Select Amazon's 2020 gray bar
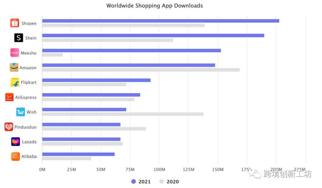This screenshot has height=188, width=322. point(141,70)
